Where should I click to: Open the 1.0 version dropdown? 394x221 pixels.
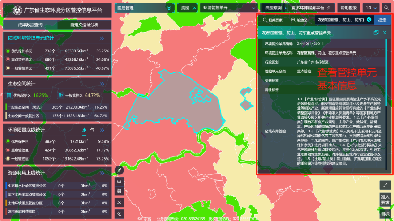click(371, 8)
